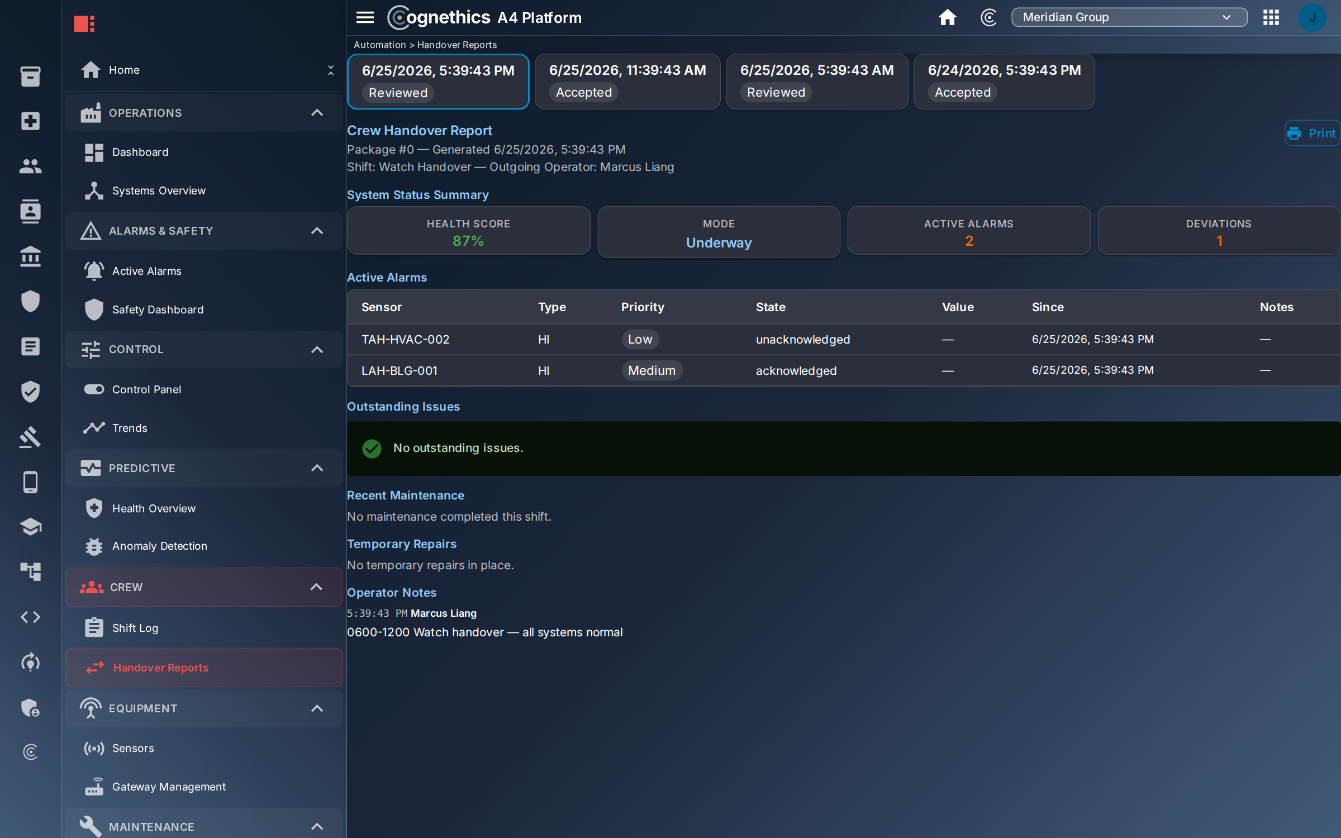Screen dimensions: 1341x838
Task: Select the 6/25/2026 11:39:43 AM report tab
Action: 627,82
